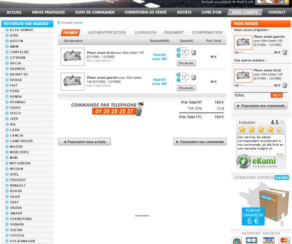The height and width of the screenshot is (244, 292).
Task: Choose Hyundai brand
Action: tap(18, 102)
